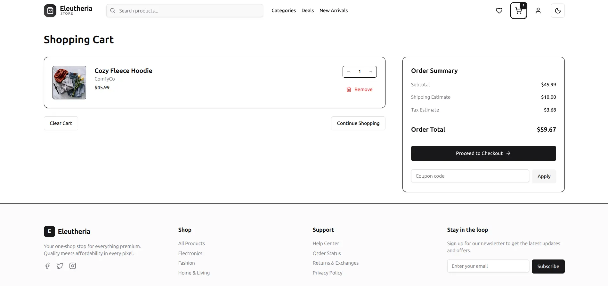Screen dimensions: 608x286
Task: Open the wishlist heart icon
Action: coord(499,11)
